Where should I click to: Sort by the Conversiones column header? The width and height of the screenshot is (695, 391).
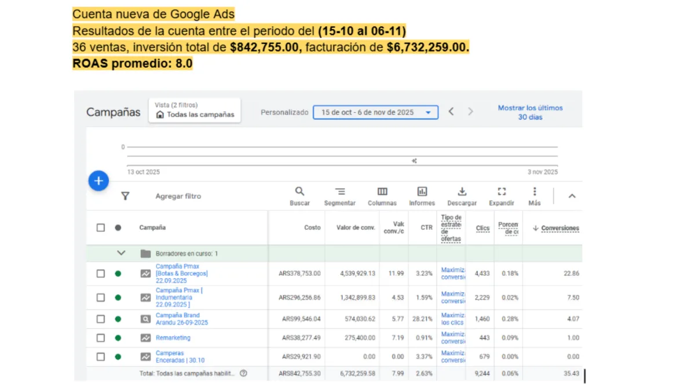tap(559, 228)
